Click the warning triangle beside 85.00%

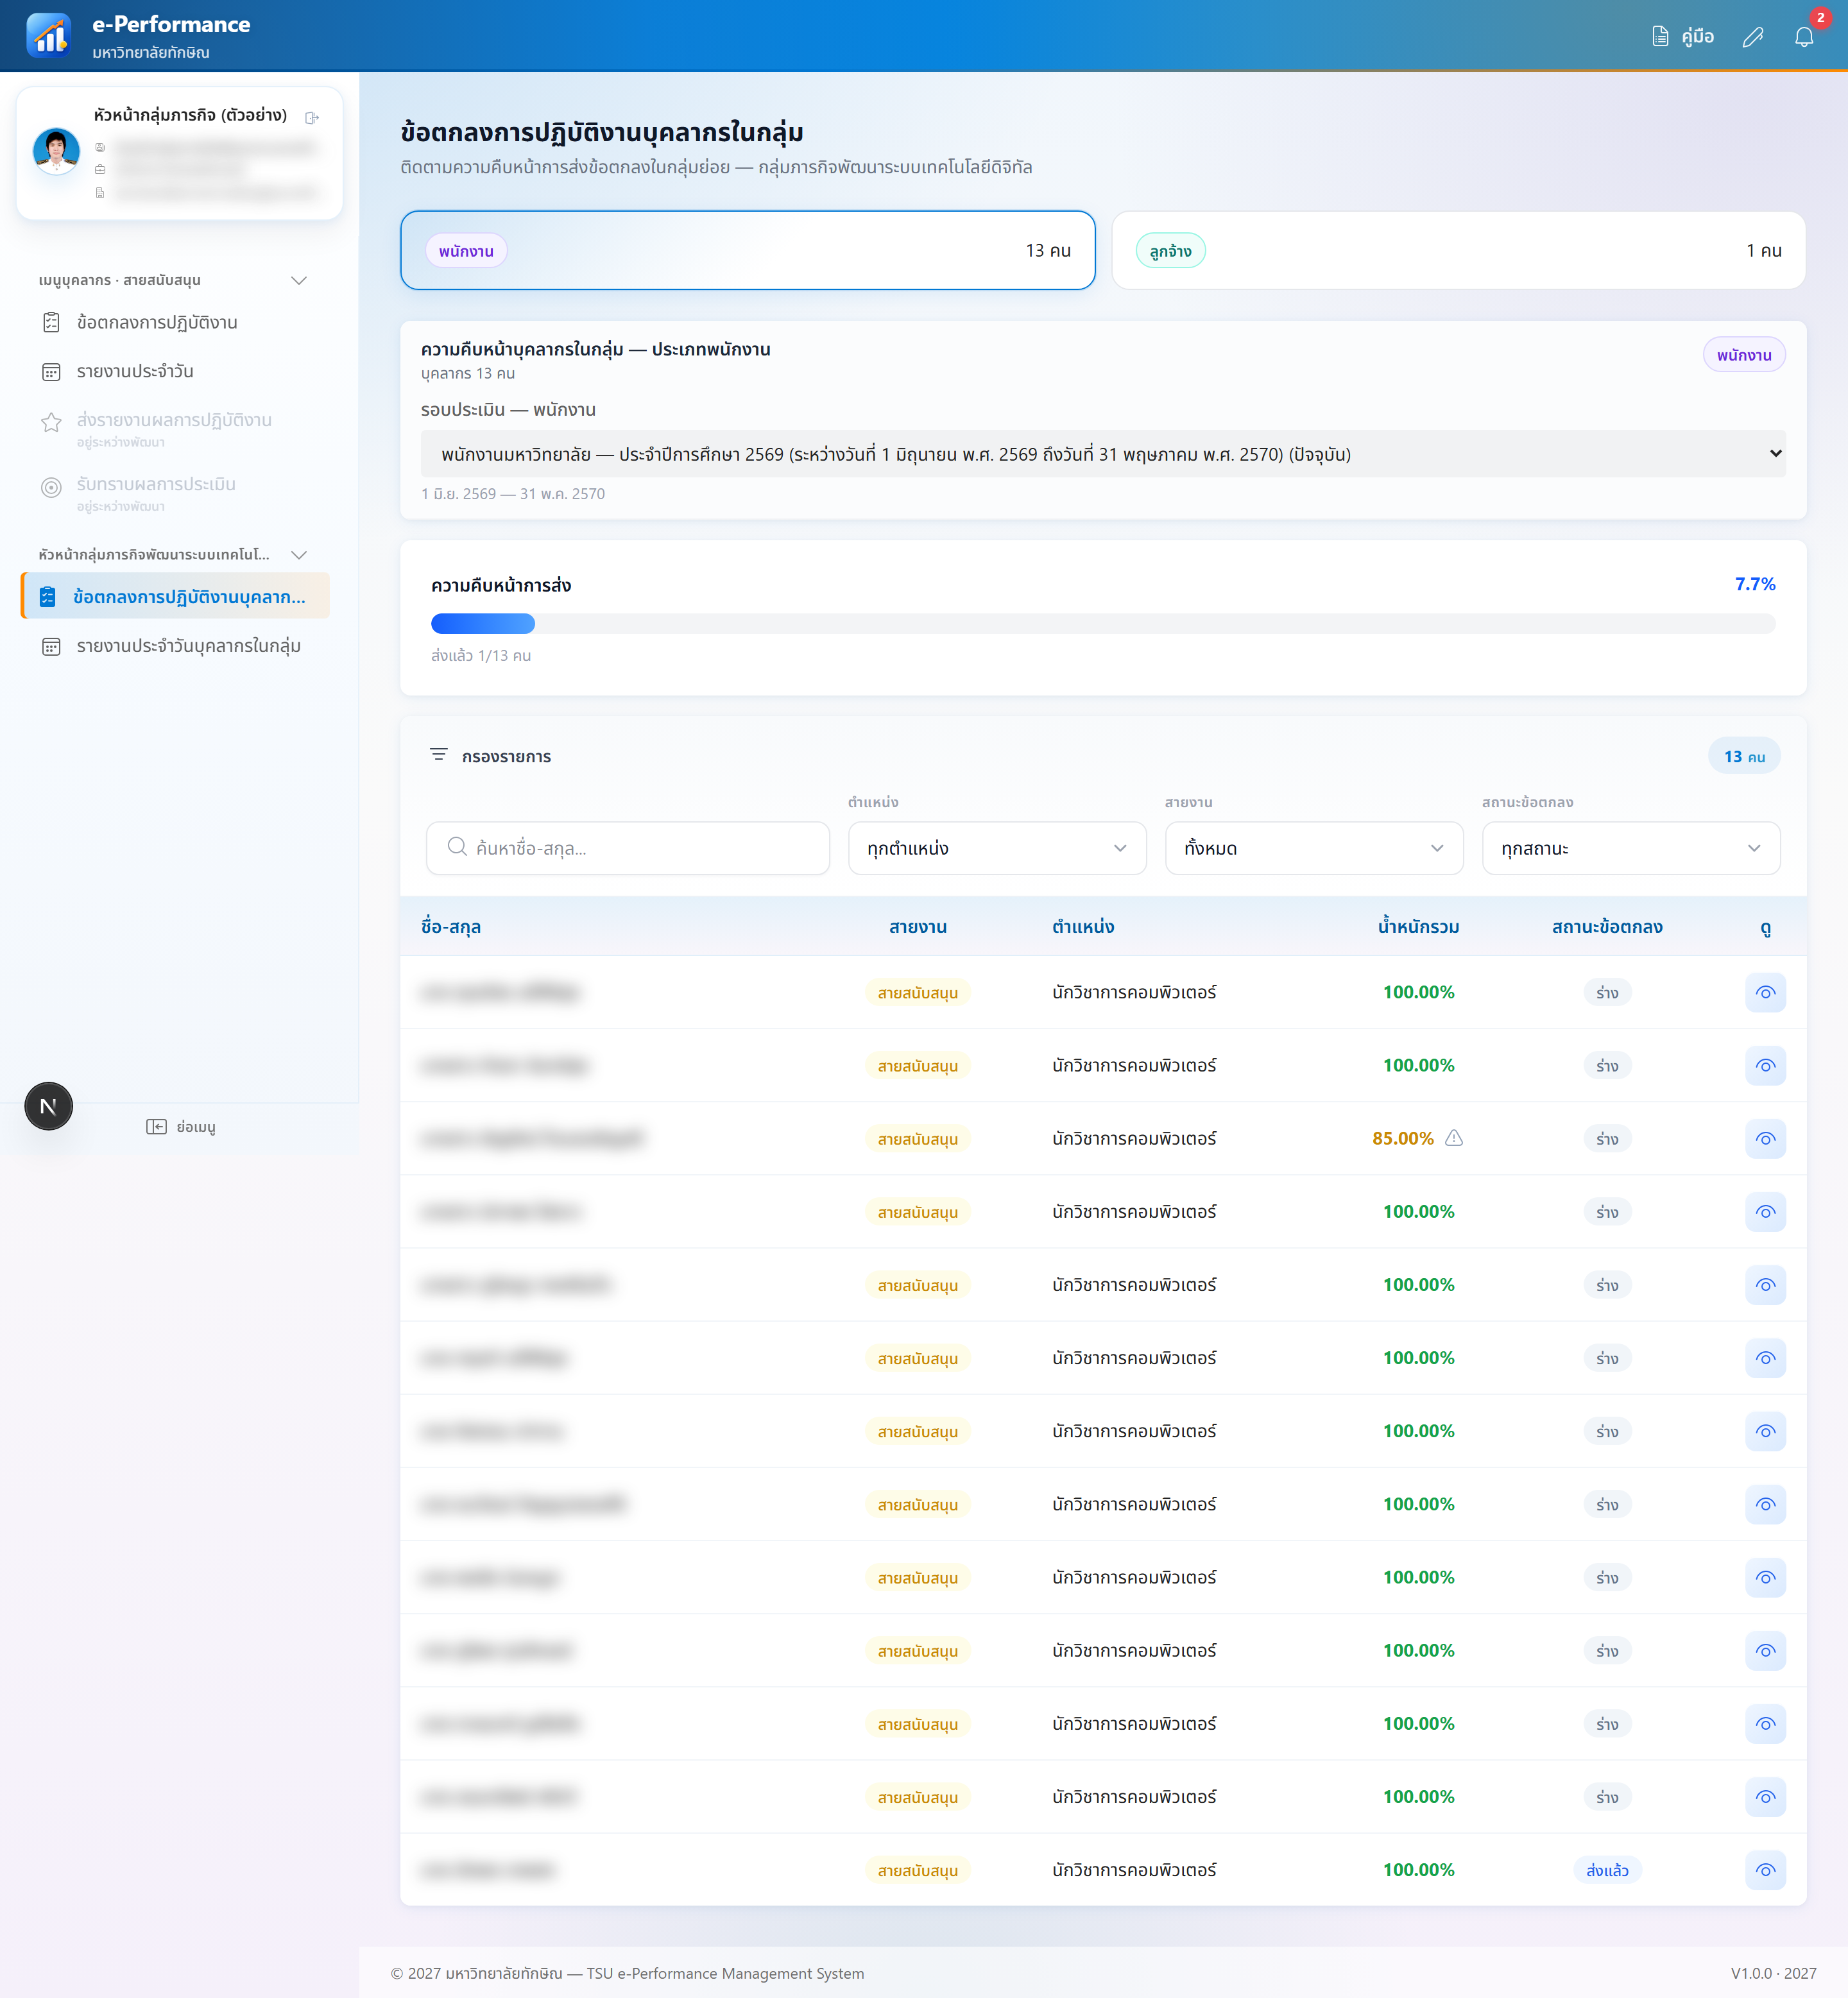pos(1454,1137)
